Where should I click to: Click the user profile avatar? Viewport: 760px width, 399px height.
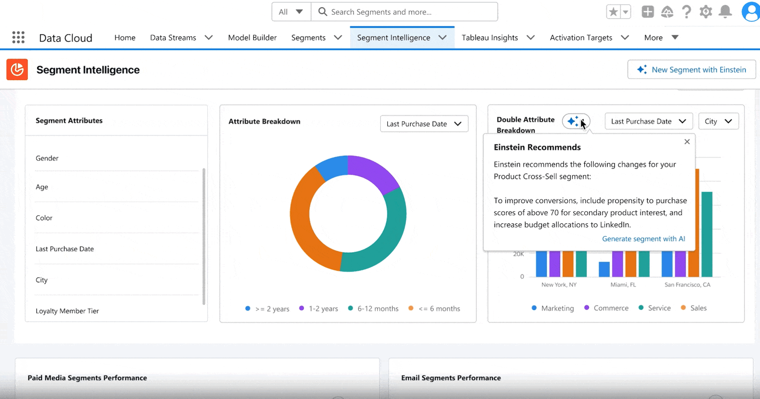coord(750,12)
